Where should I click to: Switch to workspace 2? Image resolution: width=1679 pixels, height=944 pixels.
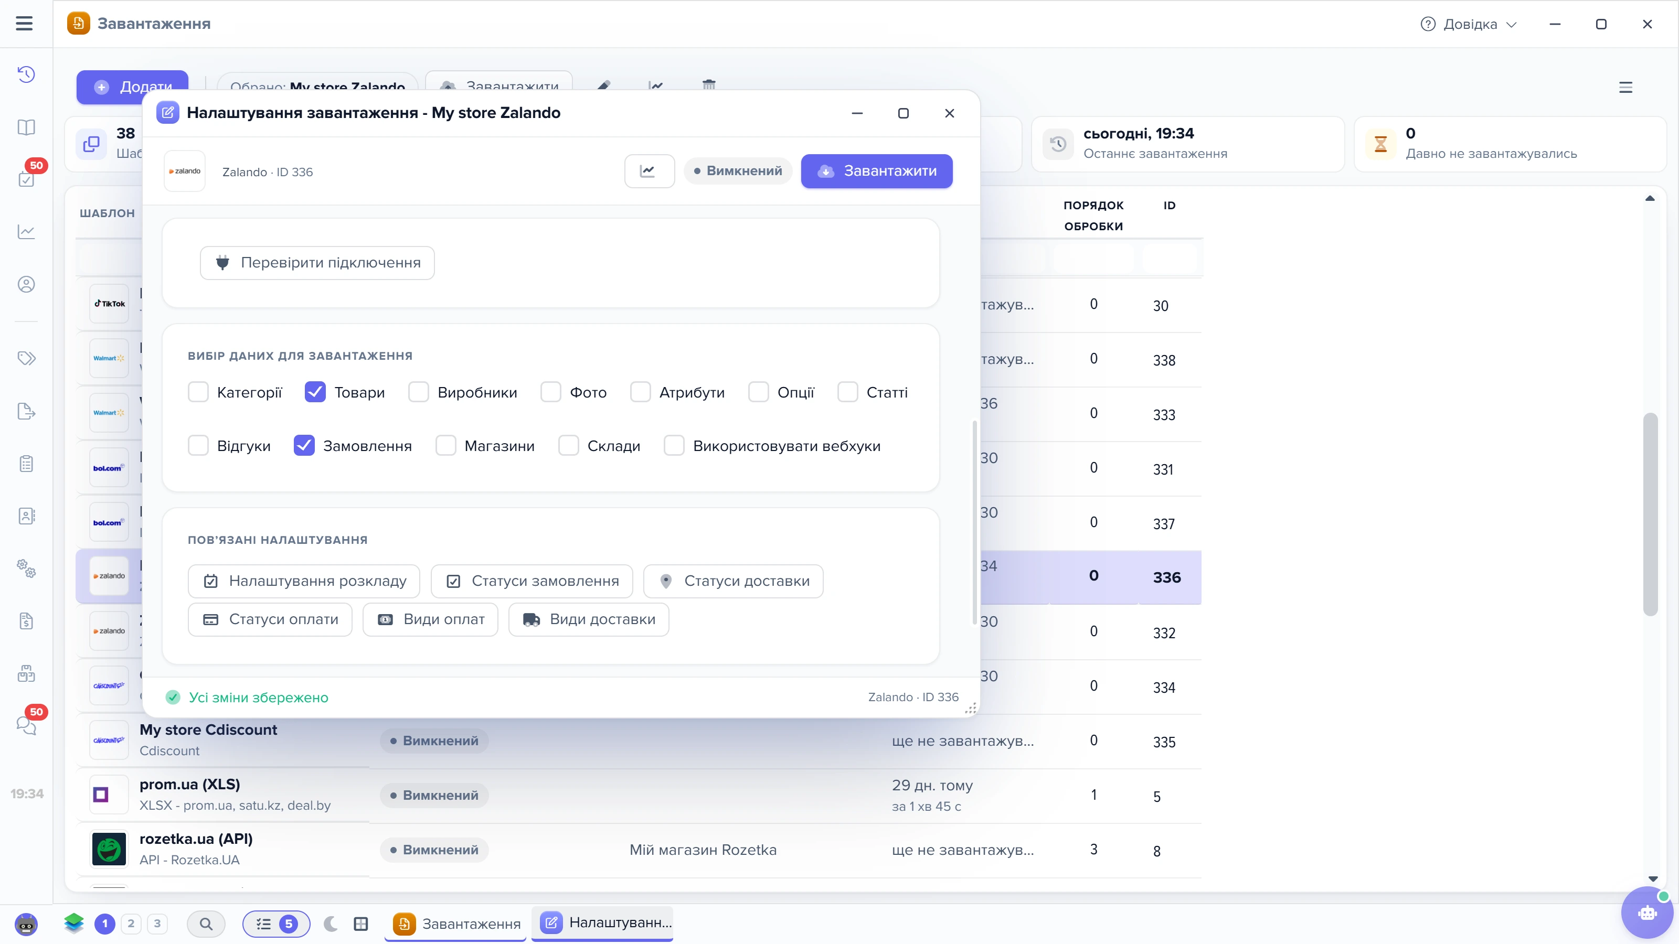point(131,923)
